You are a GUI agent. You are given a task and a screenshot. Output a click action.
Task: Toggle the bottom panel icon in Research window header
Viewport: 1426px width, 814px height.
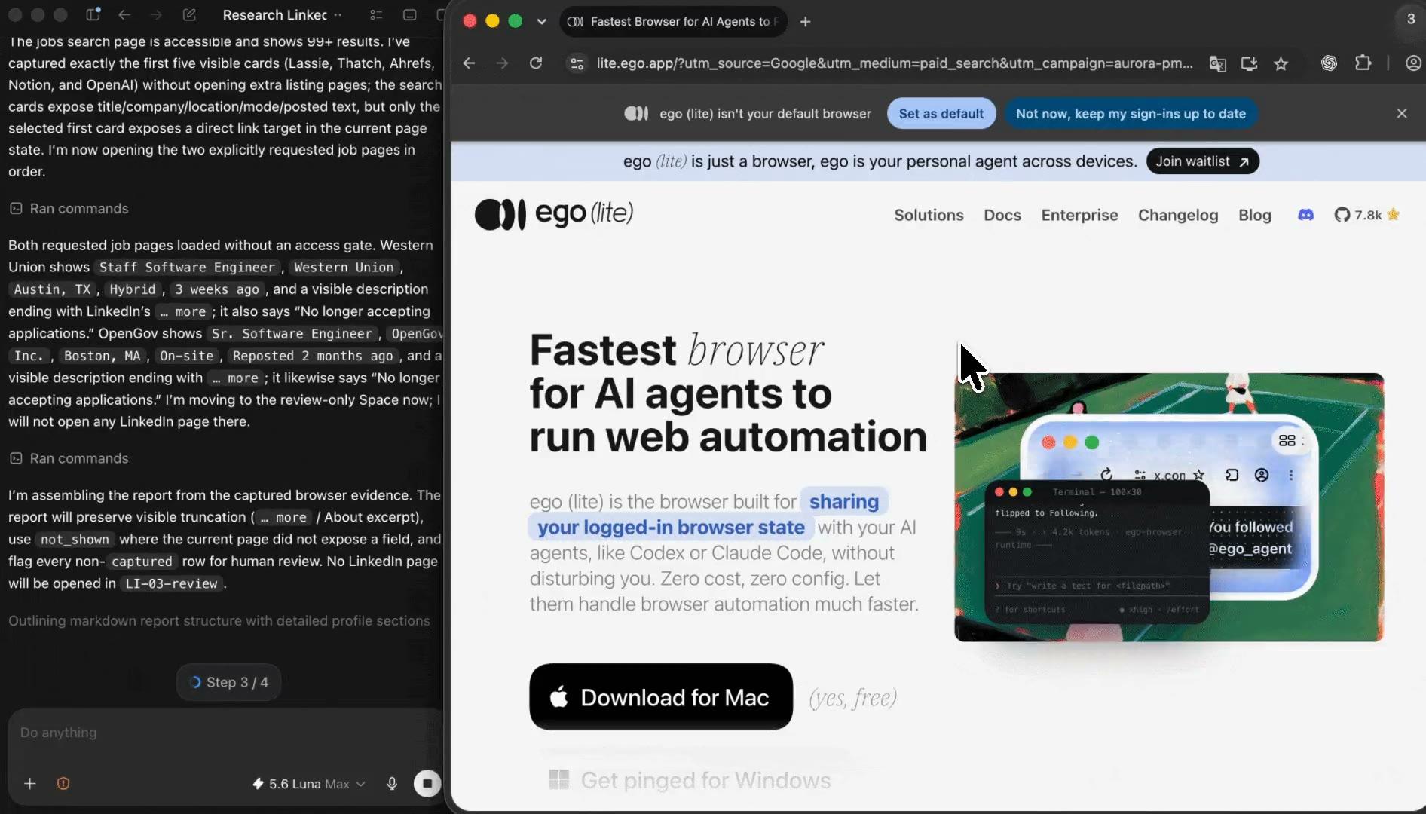click(x=409, y=15)
